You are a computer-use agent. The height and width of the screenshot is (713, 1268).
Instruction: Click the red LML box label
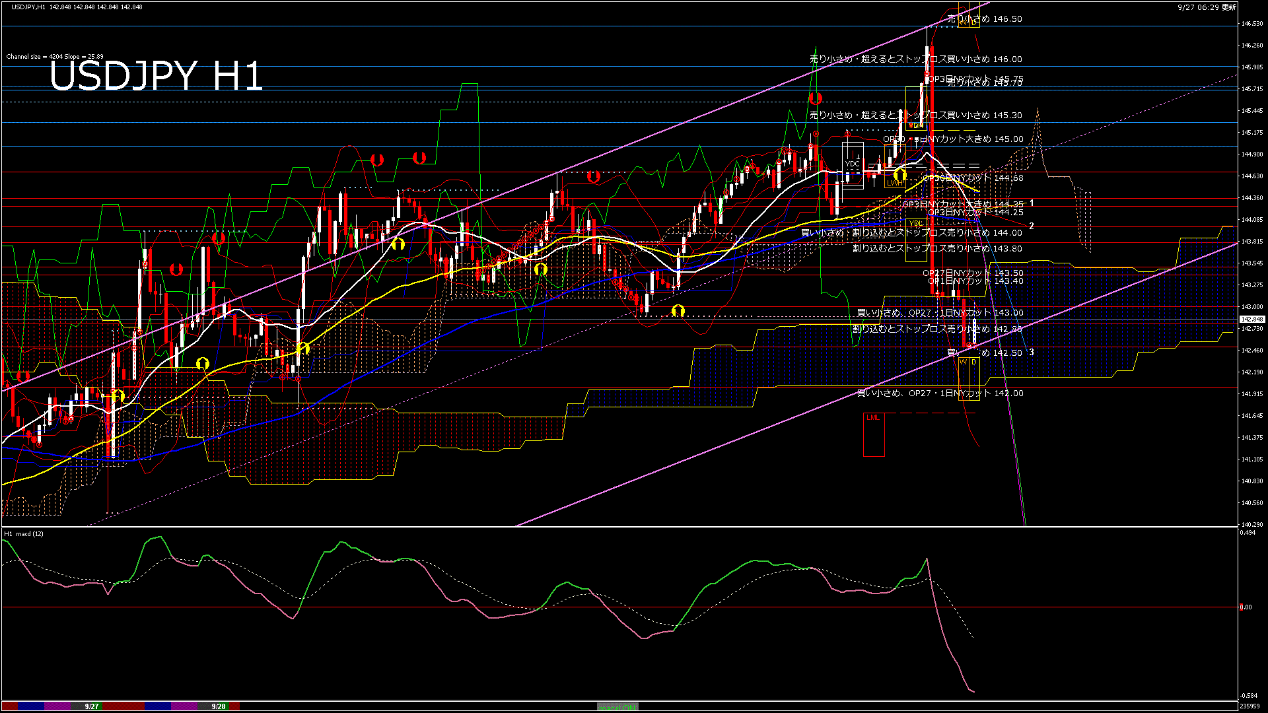pos(873,418)
